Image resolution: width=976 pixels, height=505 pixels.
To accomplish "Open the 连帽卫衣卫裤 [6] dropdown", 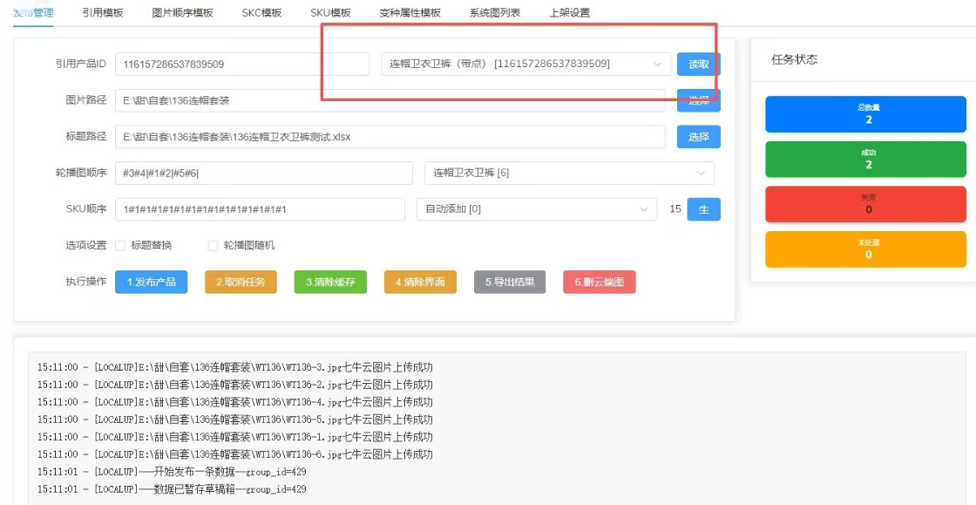I will coord(569,174).
